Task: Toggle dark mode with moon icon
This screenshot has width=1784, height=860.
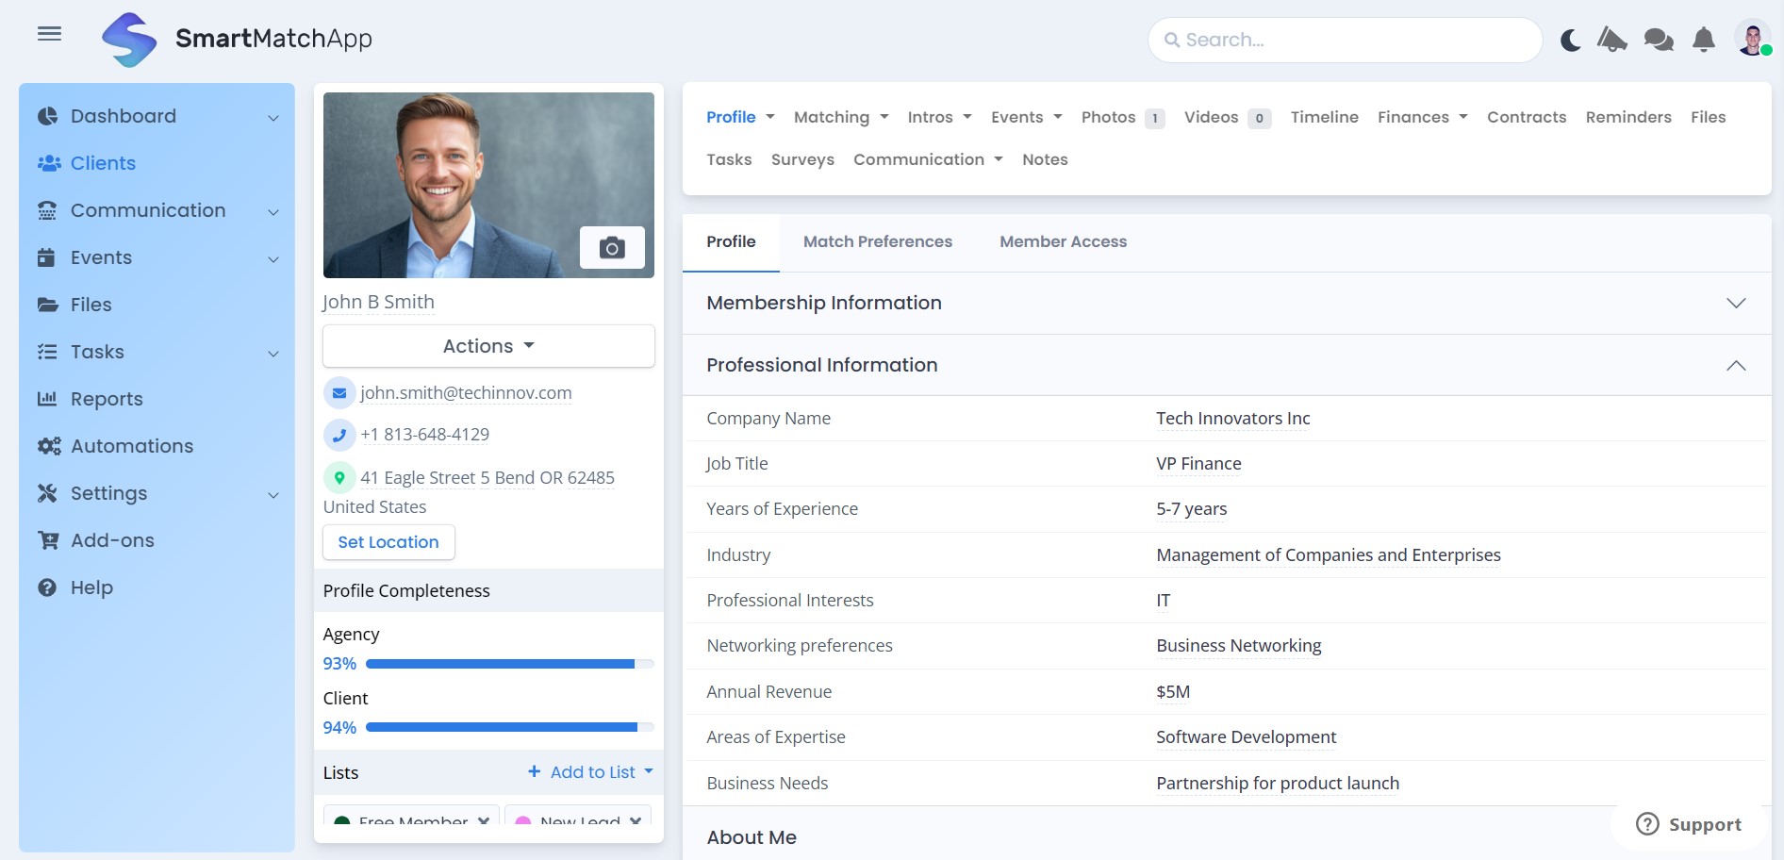Action: coord(1570,41)
